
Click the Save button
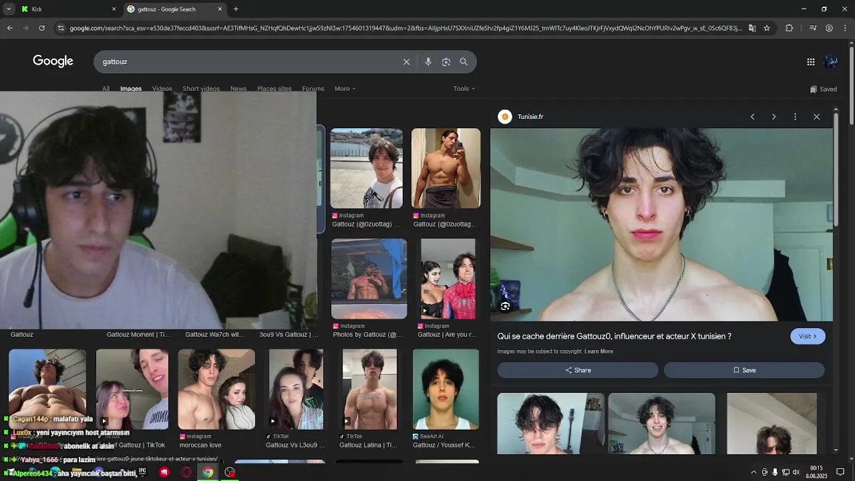tap(744, 370)
